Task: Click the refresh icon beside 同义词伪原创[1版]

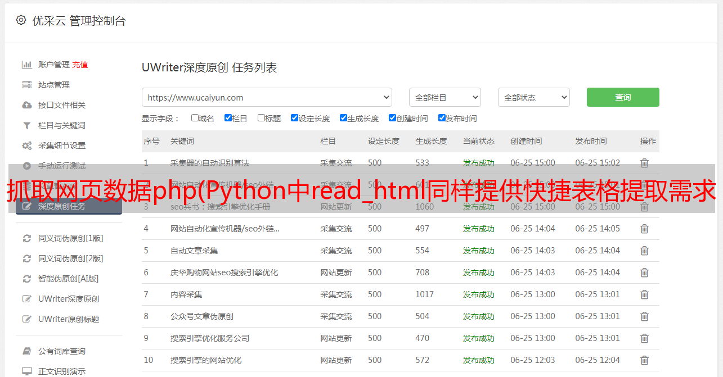Action: (26, 238)
